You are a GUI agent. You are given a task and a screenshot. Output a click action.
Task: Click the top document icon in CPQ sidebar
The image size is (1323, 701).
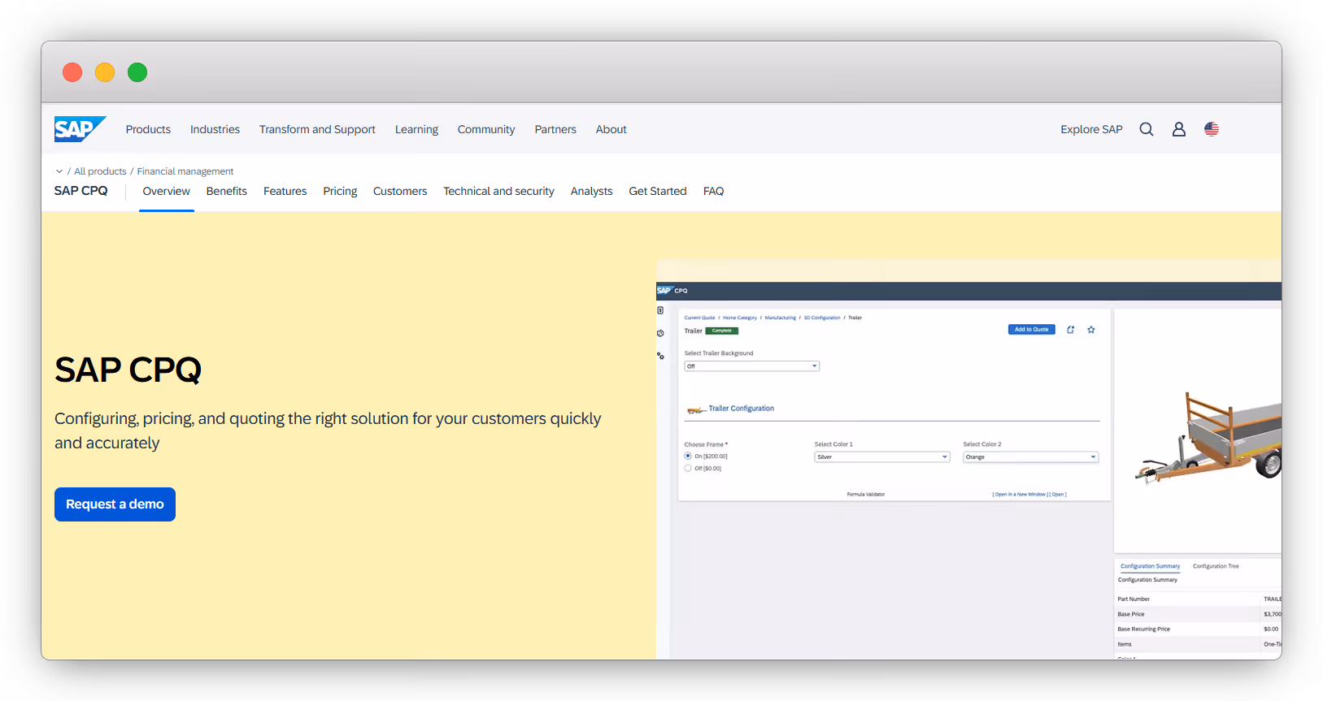[x=660, y=310]
